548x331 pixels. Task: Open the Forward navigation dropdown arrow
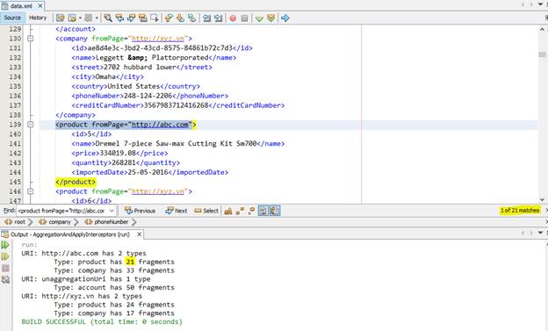point(97,18)
